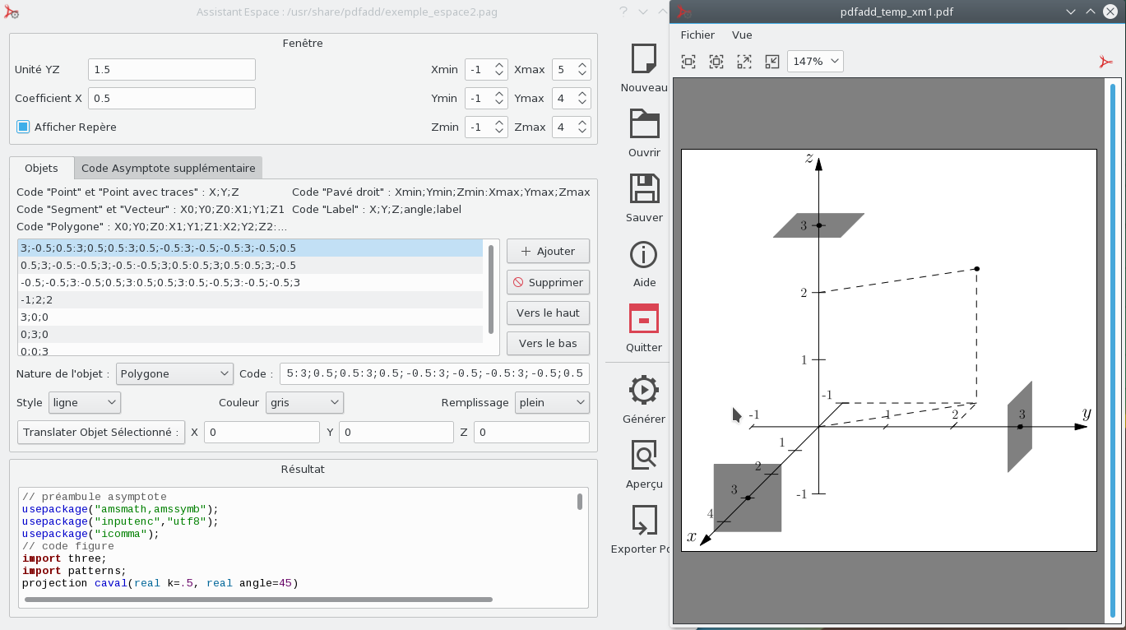Screen dimensions: 1126x630
Task: Open the Nature de l'objet dropdown
Action: click(x=174, y=373)
